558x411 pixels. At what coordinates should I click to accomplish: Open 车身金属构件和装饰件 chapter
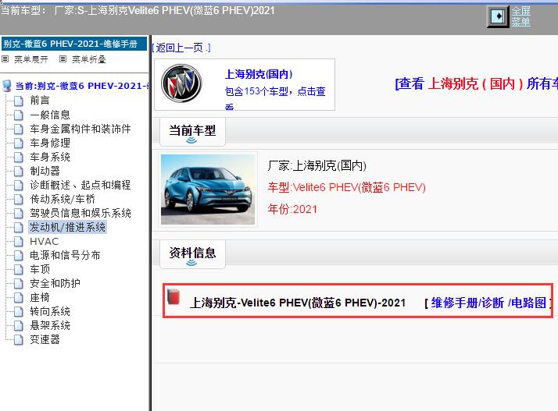point(80,129)
